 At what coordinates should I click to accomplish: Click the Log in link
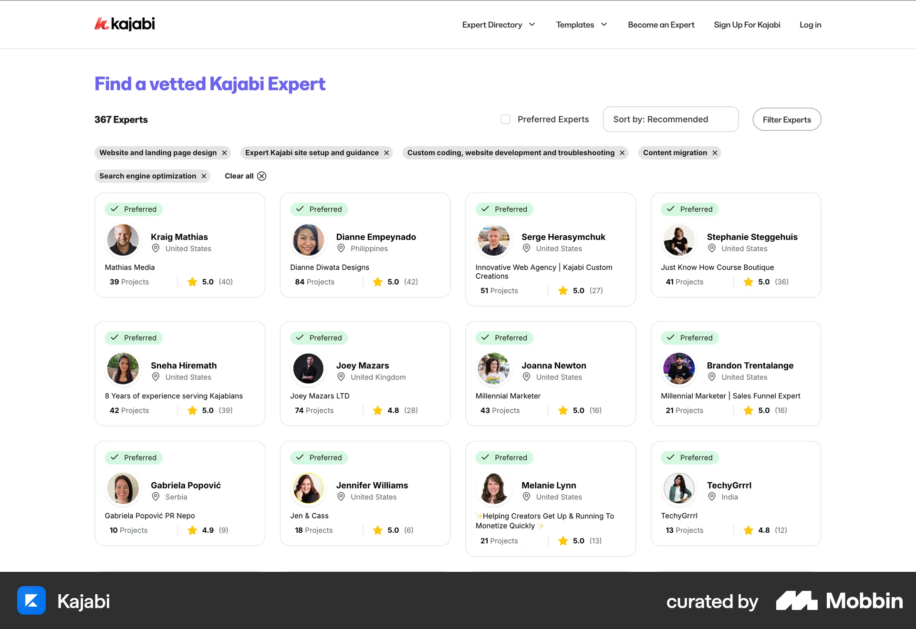coord(810,25)
